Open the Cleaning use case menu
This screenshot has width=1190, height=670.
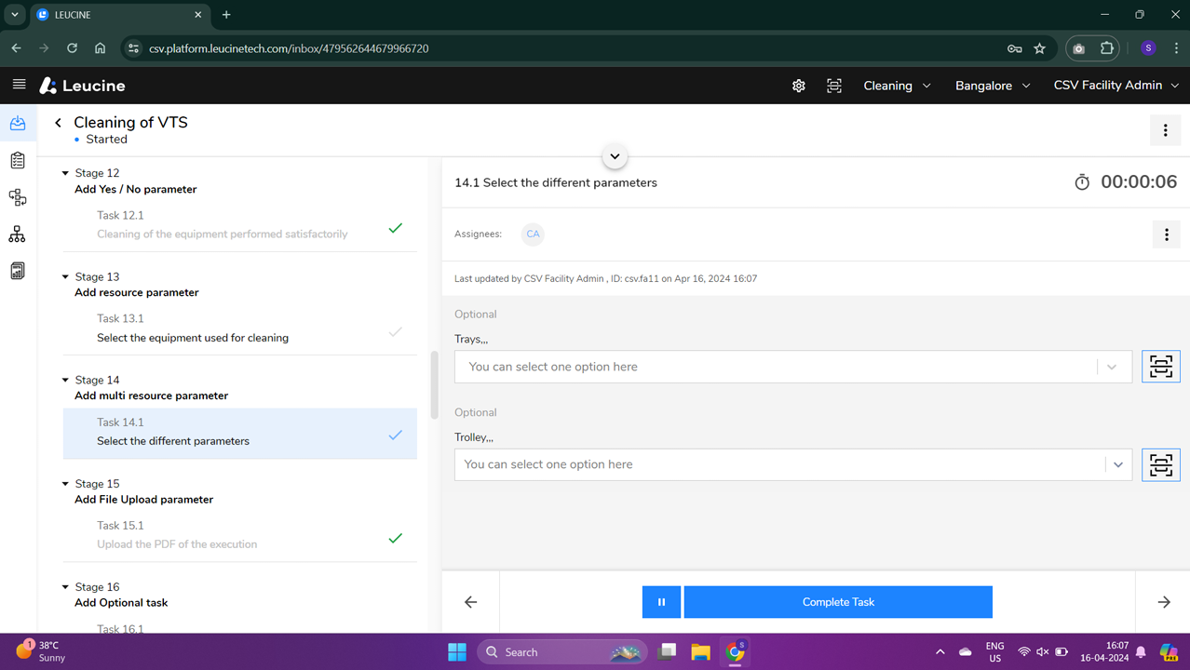[897, 86]
